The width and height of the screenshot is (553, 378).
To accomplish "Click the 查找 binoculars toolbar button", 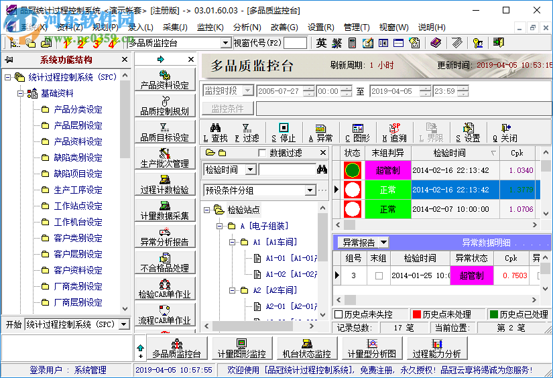I will tap(215, 133).
